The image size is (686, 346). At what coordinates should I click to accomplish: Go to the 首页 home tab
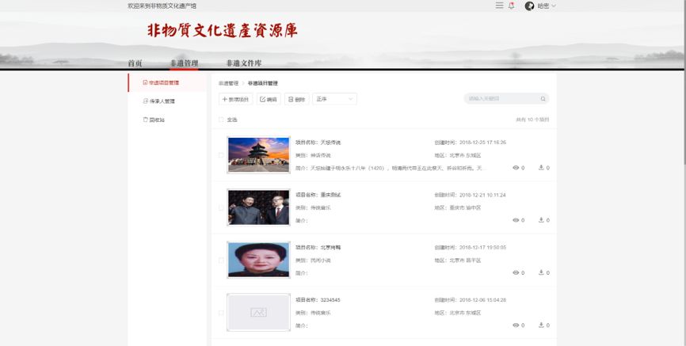(135, 63)
